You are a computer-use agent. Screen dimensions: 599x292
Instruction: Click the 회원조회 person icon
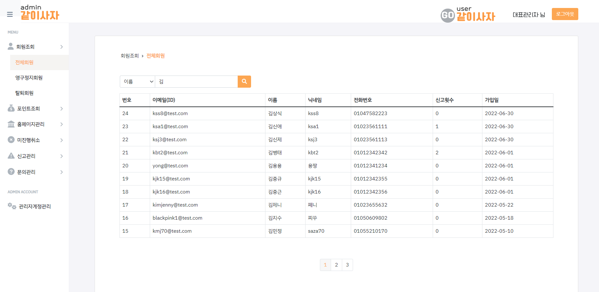pyautogui.click(x=11, y=47)
